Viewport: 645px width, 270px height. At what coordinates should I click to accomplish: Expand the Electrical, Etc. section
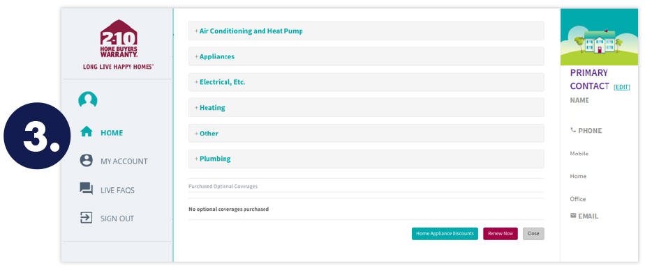point(366,82)
